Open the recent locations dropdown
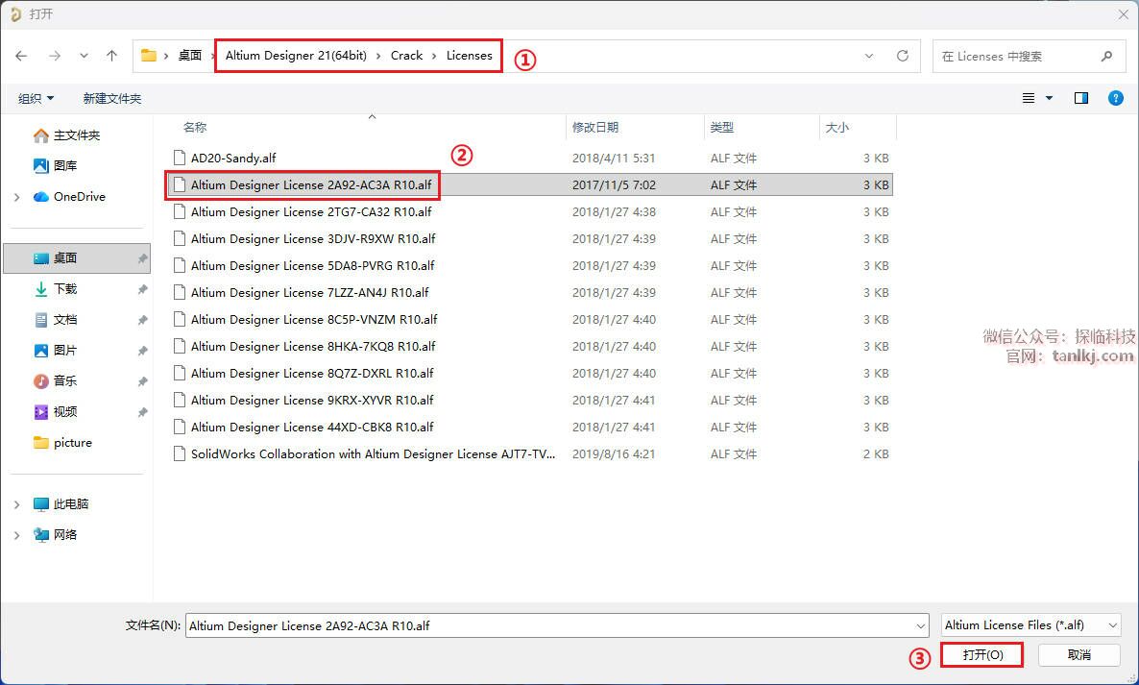The height and width of the screenshot is (685, 1139). pyautogui.click(x=85, y=56)
